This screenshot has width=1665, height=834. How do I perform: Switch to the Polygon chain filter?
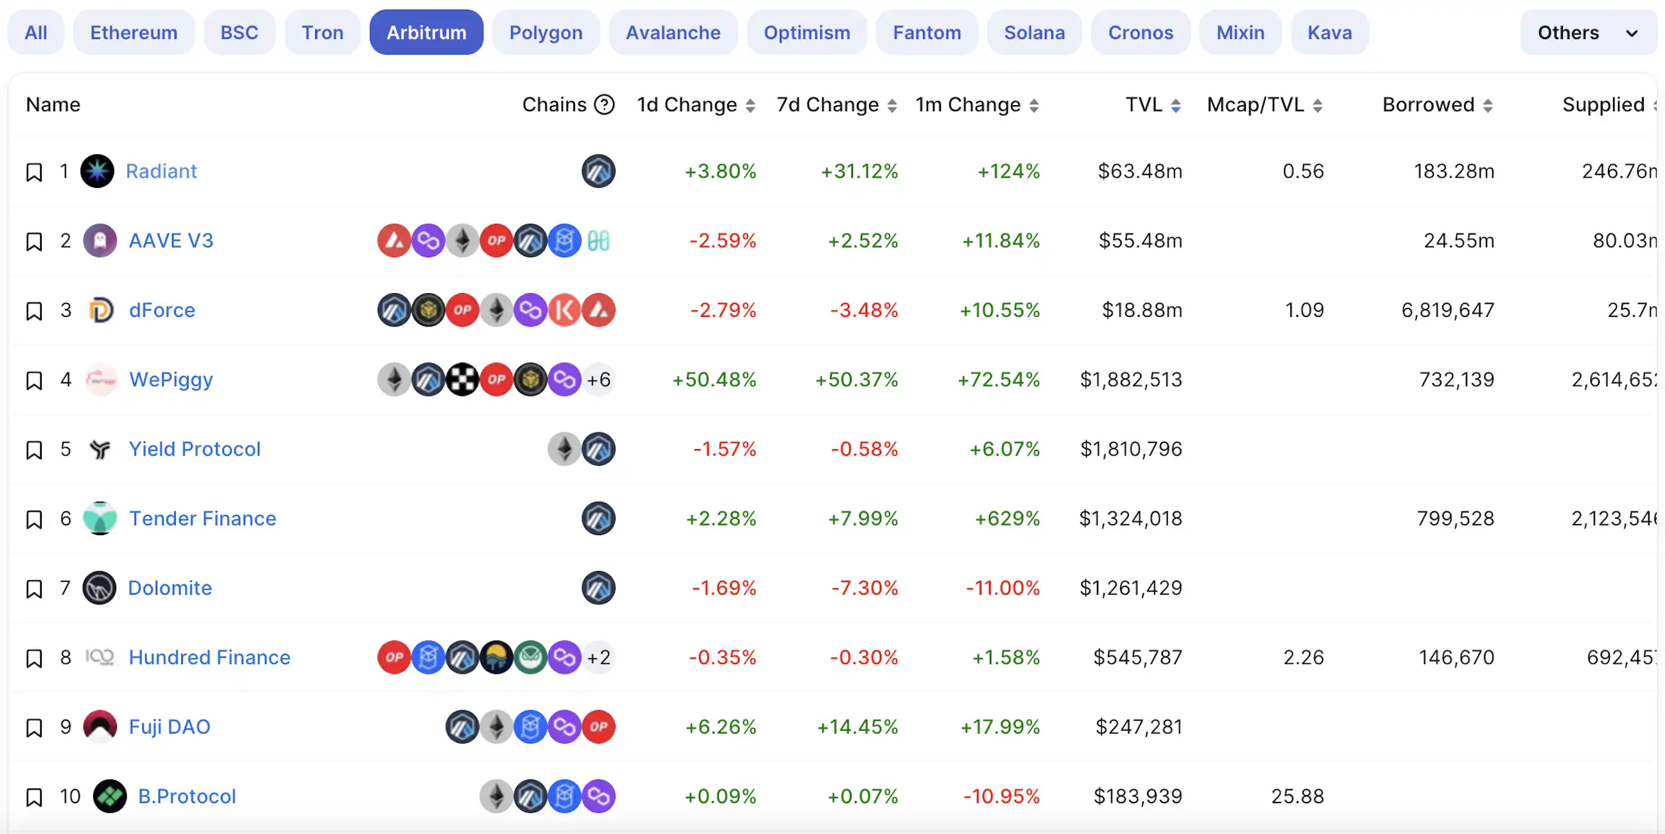click(x=546, y=32)
